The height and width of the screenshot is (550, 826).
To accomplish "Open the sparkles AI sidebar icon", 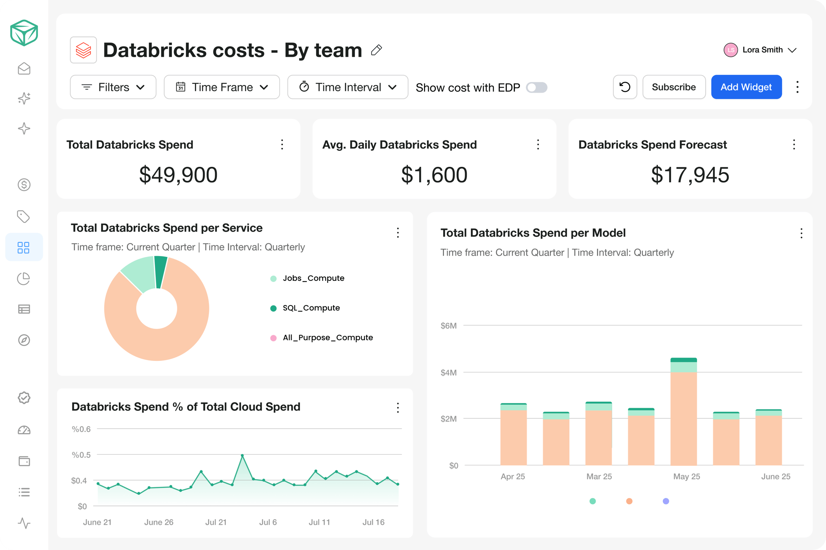I will click(x=24, y=98).
